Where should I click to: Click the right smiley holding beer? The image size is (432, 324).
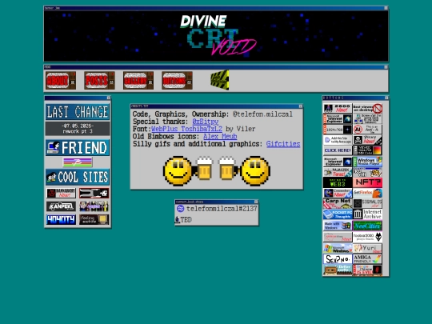click(244, 171)
